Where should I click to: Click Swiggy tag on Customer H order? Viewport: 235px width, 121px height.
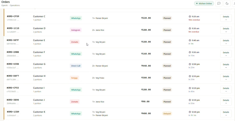(x=74, y=78)
